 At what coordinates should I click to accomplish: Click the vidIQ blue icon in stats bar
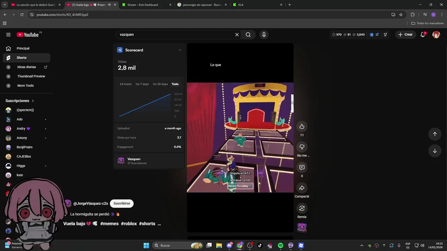tap(372, 35)
